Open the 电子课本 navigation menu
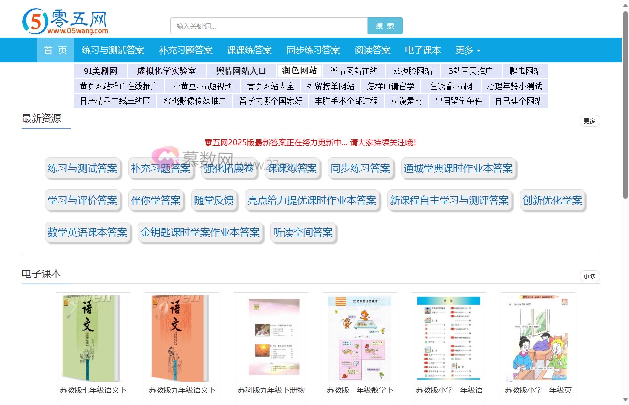 click(422, 50)
